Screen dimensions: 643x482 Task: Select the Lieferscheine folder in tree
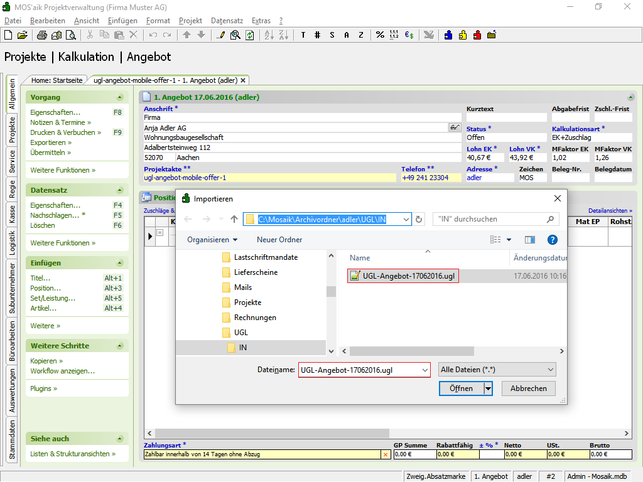[x=256, y=272]
